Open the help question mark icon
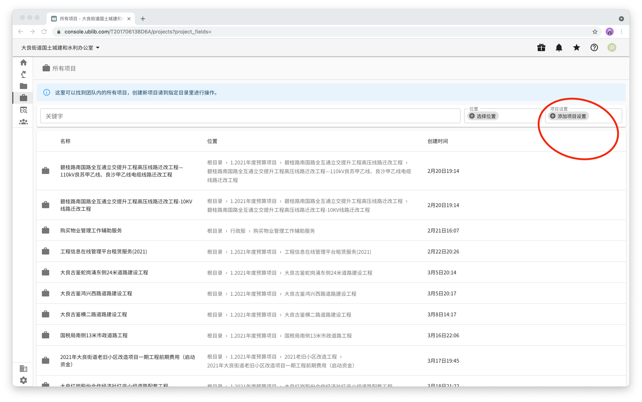 coord(594,47)
